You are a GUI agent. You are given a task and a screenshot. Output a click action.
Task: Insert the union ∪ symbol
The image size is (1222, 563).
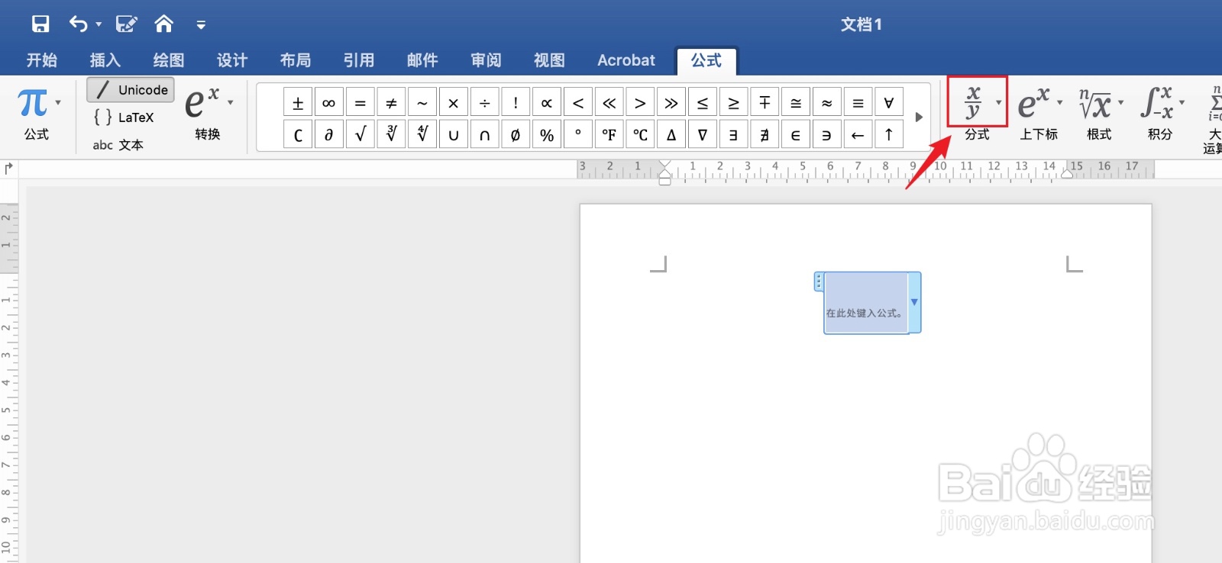pos(453,134)
